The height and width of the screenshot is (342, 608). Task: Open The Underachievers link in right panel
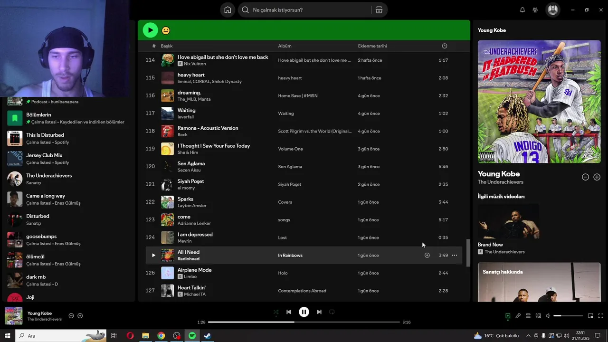501,182
